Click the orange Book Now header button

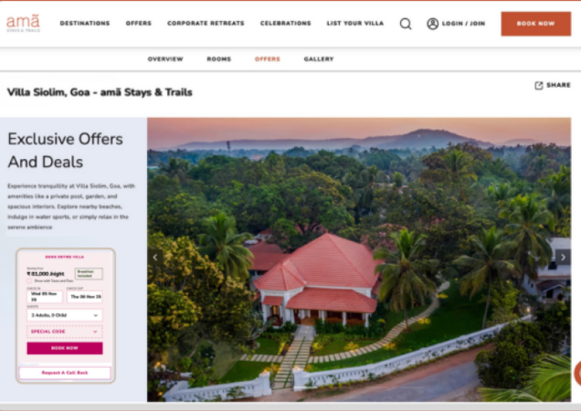pyautogui.click(x=536, y=24)
